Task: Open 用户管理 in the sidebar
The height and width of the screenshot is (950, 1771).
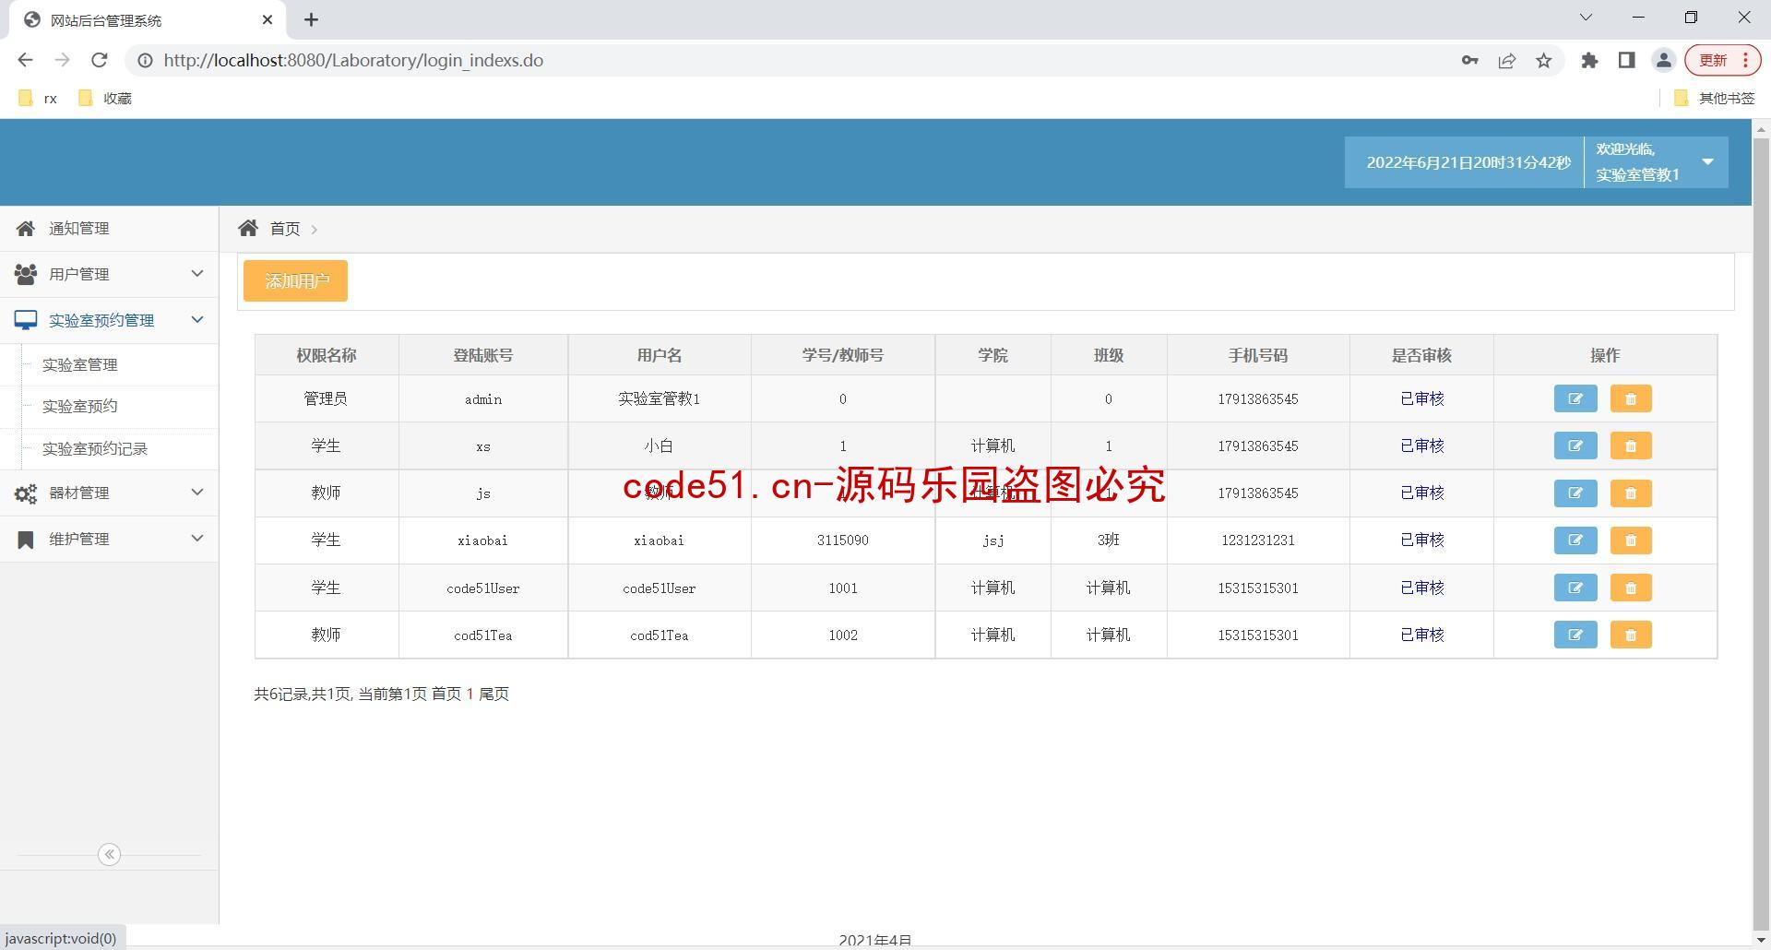Action: click(109, 274)
